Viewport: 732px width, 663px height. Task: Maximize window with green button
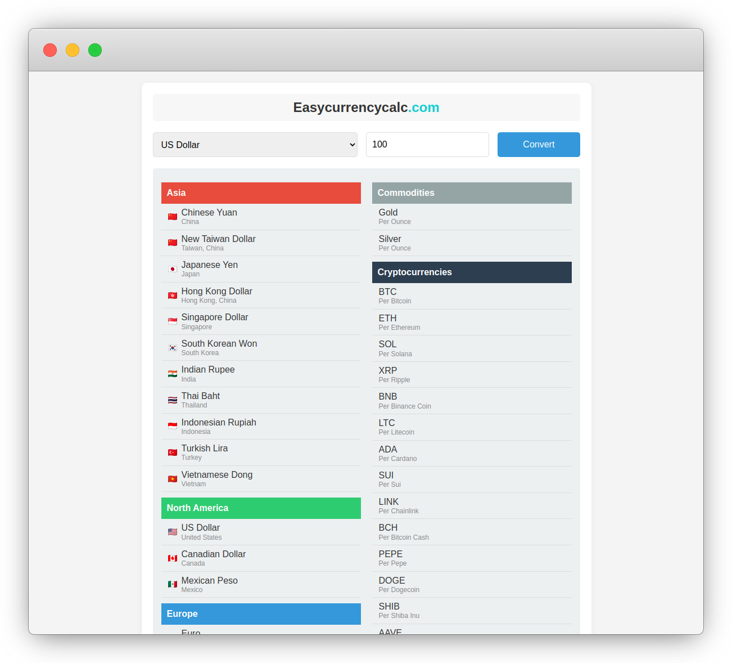(x=95, y=50)
